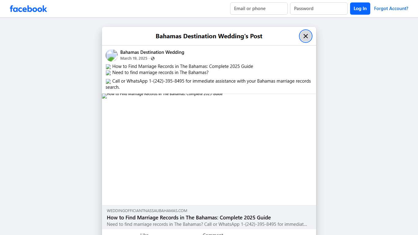418x235 pixels.
Task: Click the broken image icon beside WhatsApp line
Action: click(x=108, y=81)
